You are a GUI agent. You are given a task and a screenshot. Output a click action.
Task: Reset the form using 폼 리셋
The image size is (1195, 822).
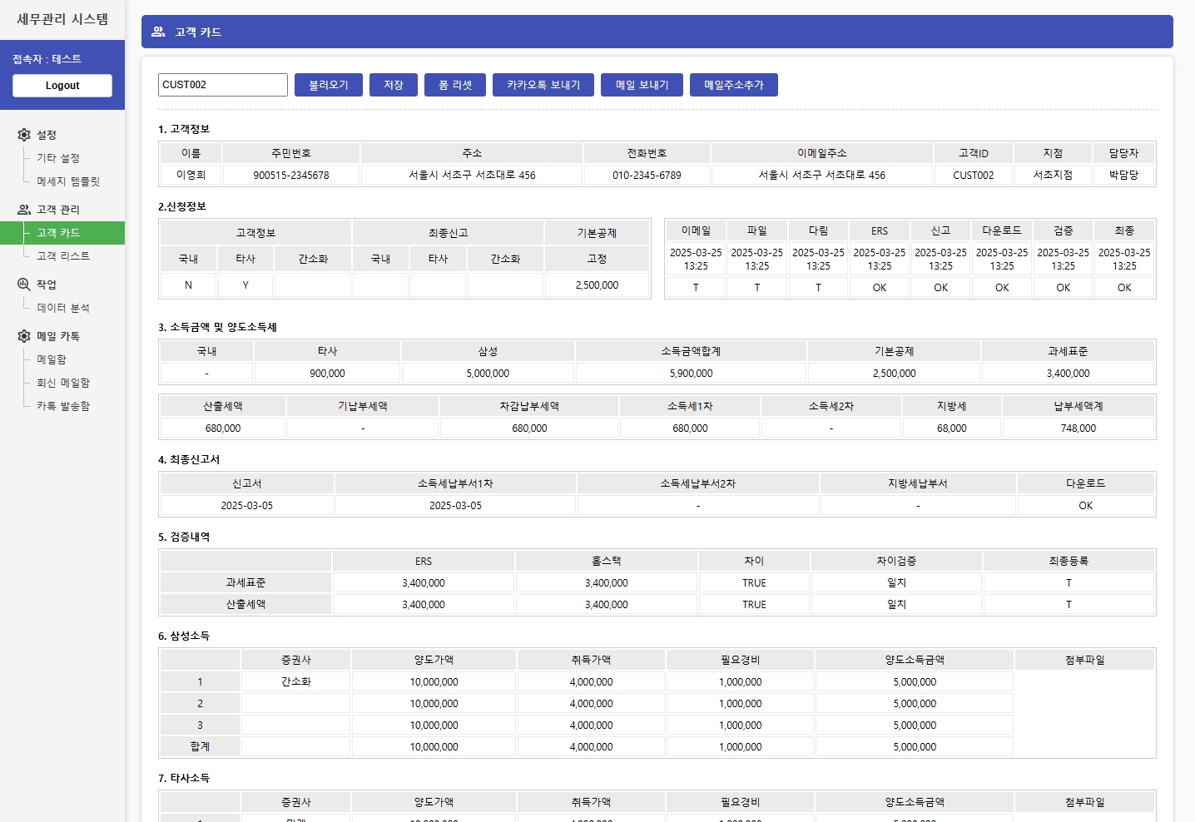tap(454, 84)
